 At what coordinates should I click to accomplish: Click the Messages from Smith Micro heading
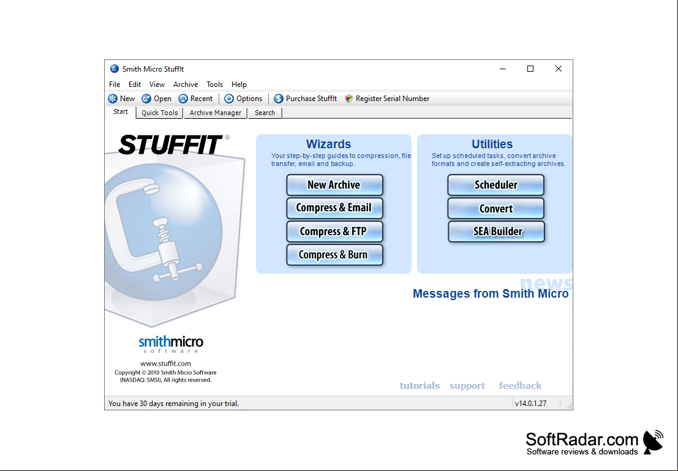point(491,293)
